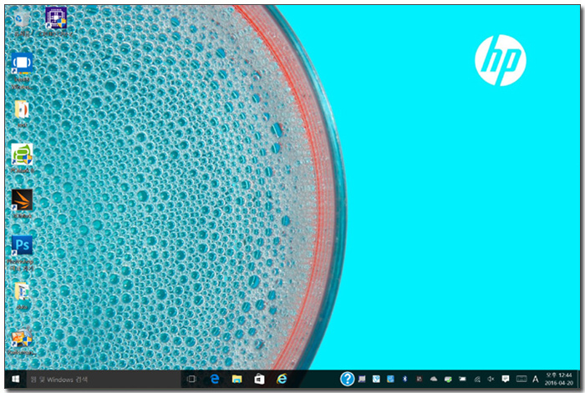Image resolution: width=585 pixels, height=393 pixels.
Task: Open the touch keyboard tray icon
Action: 521,379
